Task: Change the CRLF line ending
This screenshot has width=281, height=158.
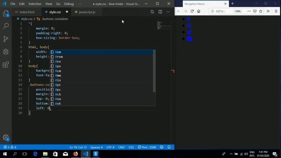Action: (x=121, y=147)
